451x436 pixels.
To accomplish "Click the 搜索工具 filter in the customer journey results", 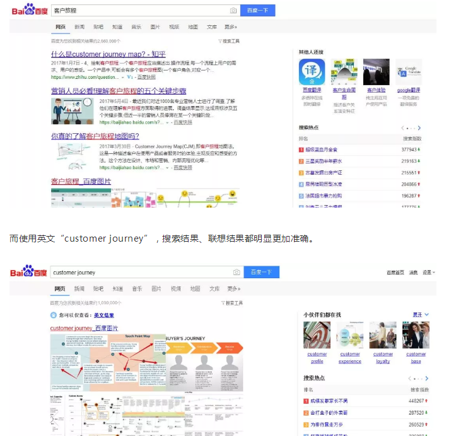I will pyautogui.click(x=232, y=303).
